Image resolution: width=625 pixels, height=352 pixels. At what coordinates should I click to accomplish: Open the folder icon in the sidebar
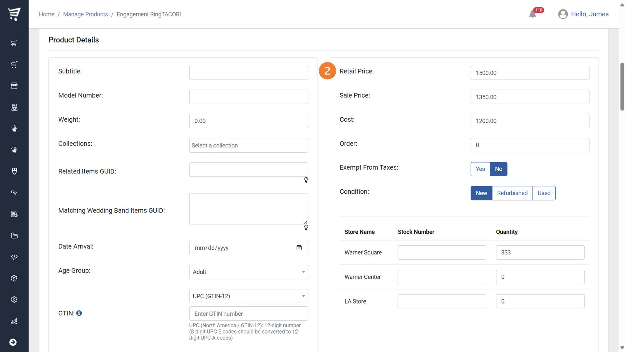click(x=14, y=235)
